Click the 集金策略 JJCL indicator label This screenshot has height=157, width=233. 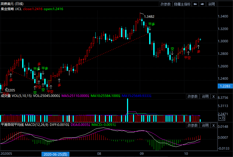pos(10,9)
